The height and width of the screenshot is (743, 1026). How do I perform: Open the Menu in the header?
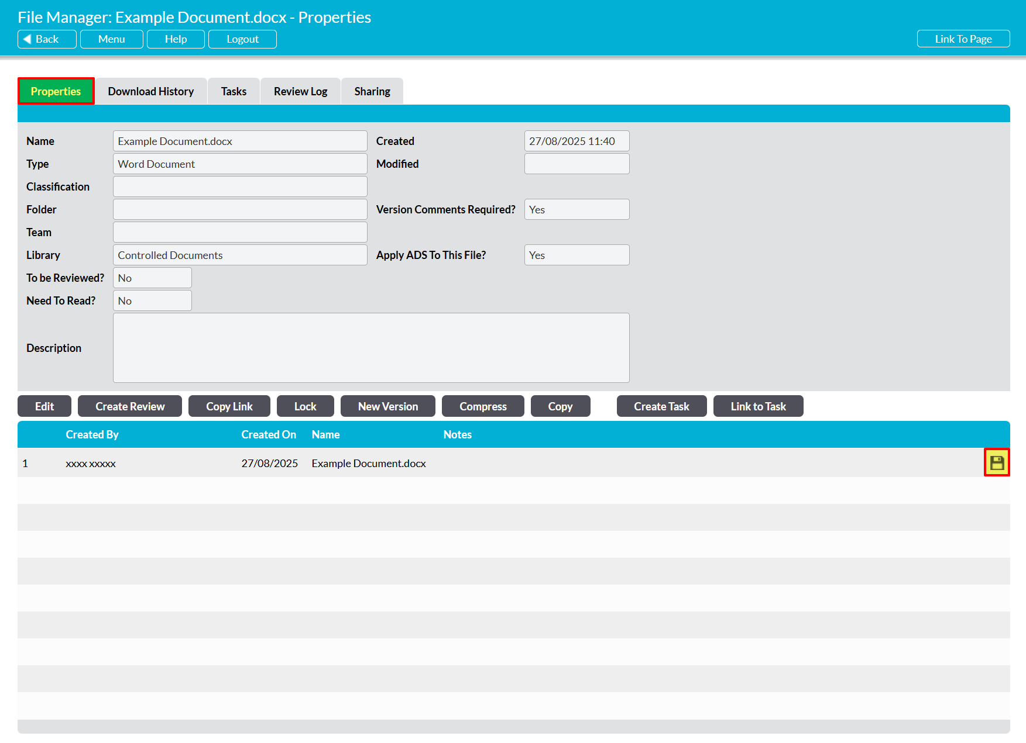[111, 39]
